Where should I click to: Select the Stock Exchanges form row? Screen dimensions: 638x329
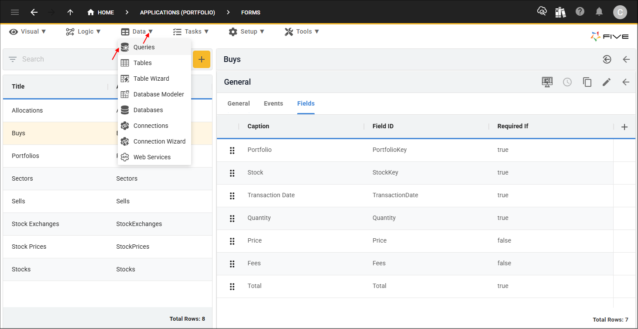tap(35, 224)
